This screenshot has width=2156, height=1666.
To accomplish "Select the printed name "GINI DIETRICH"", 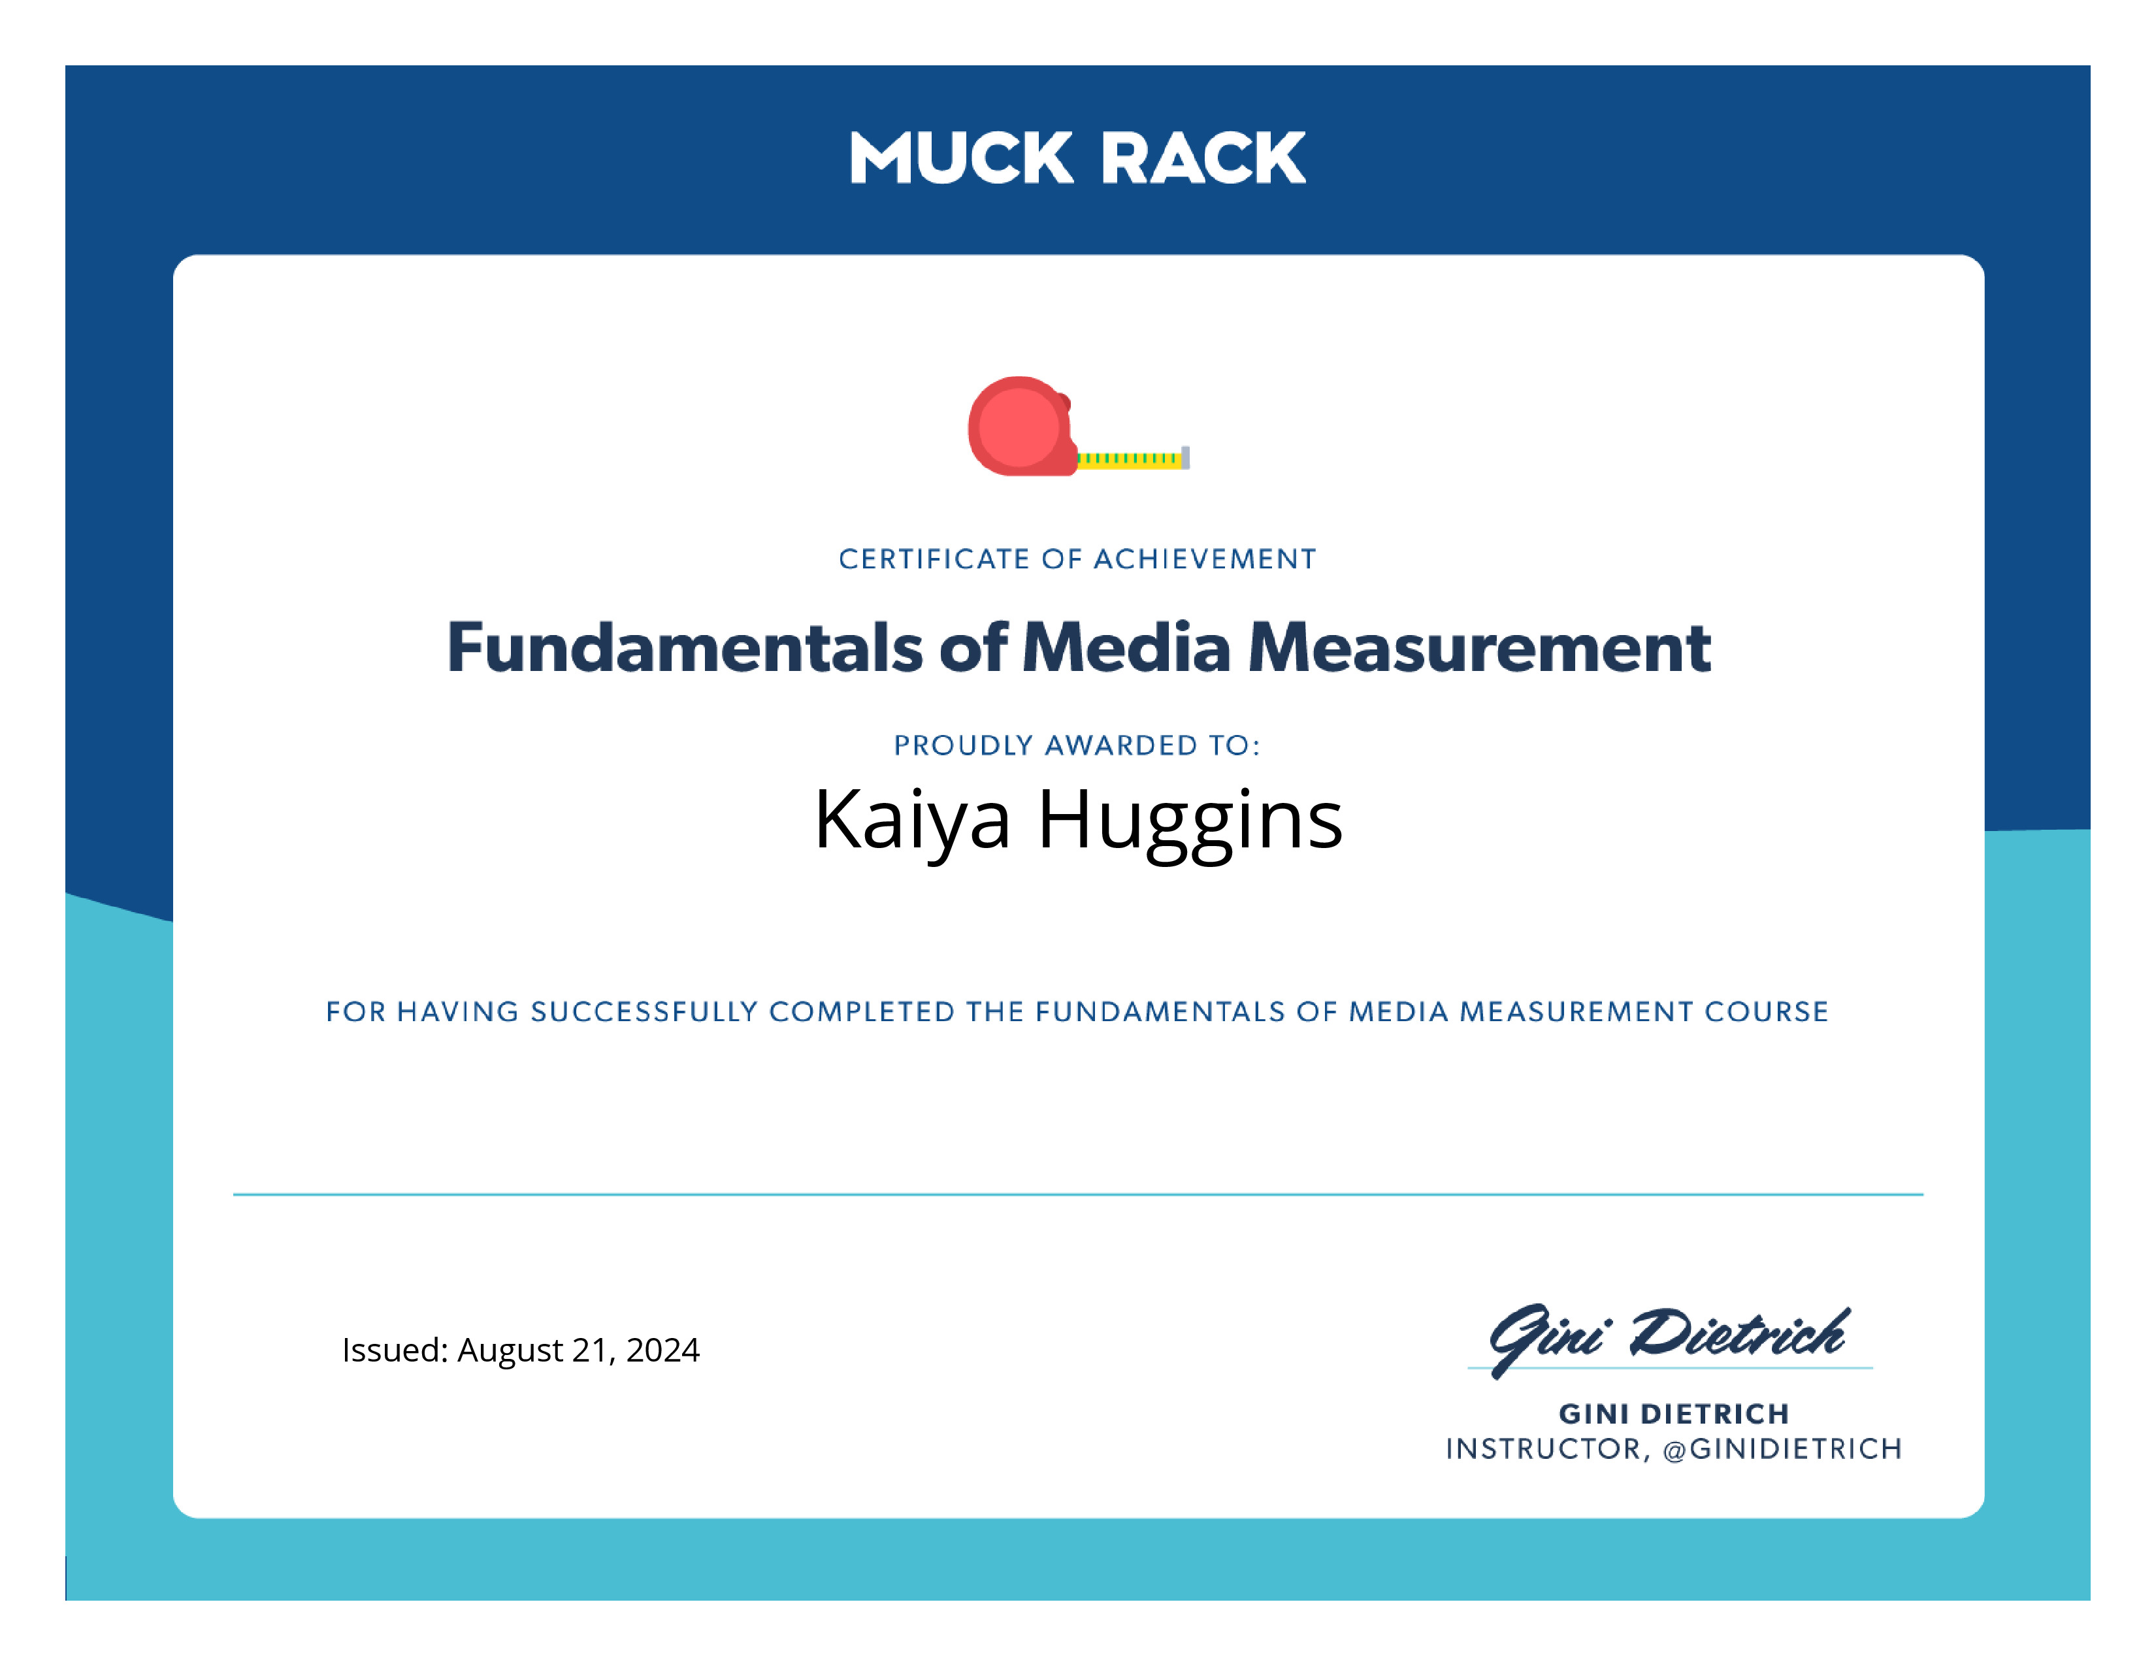I will click(x=1674, y=1414).
